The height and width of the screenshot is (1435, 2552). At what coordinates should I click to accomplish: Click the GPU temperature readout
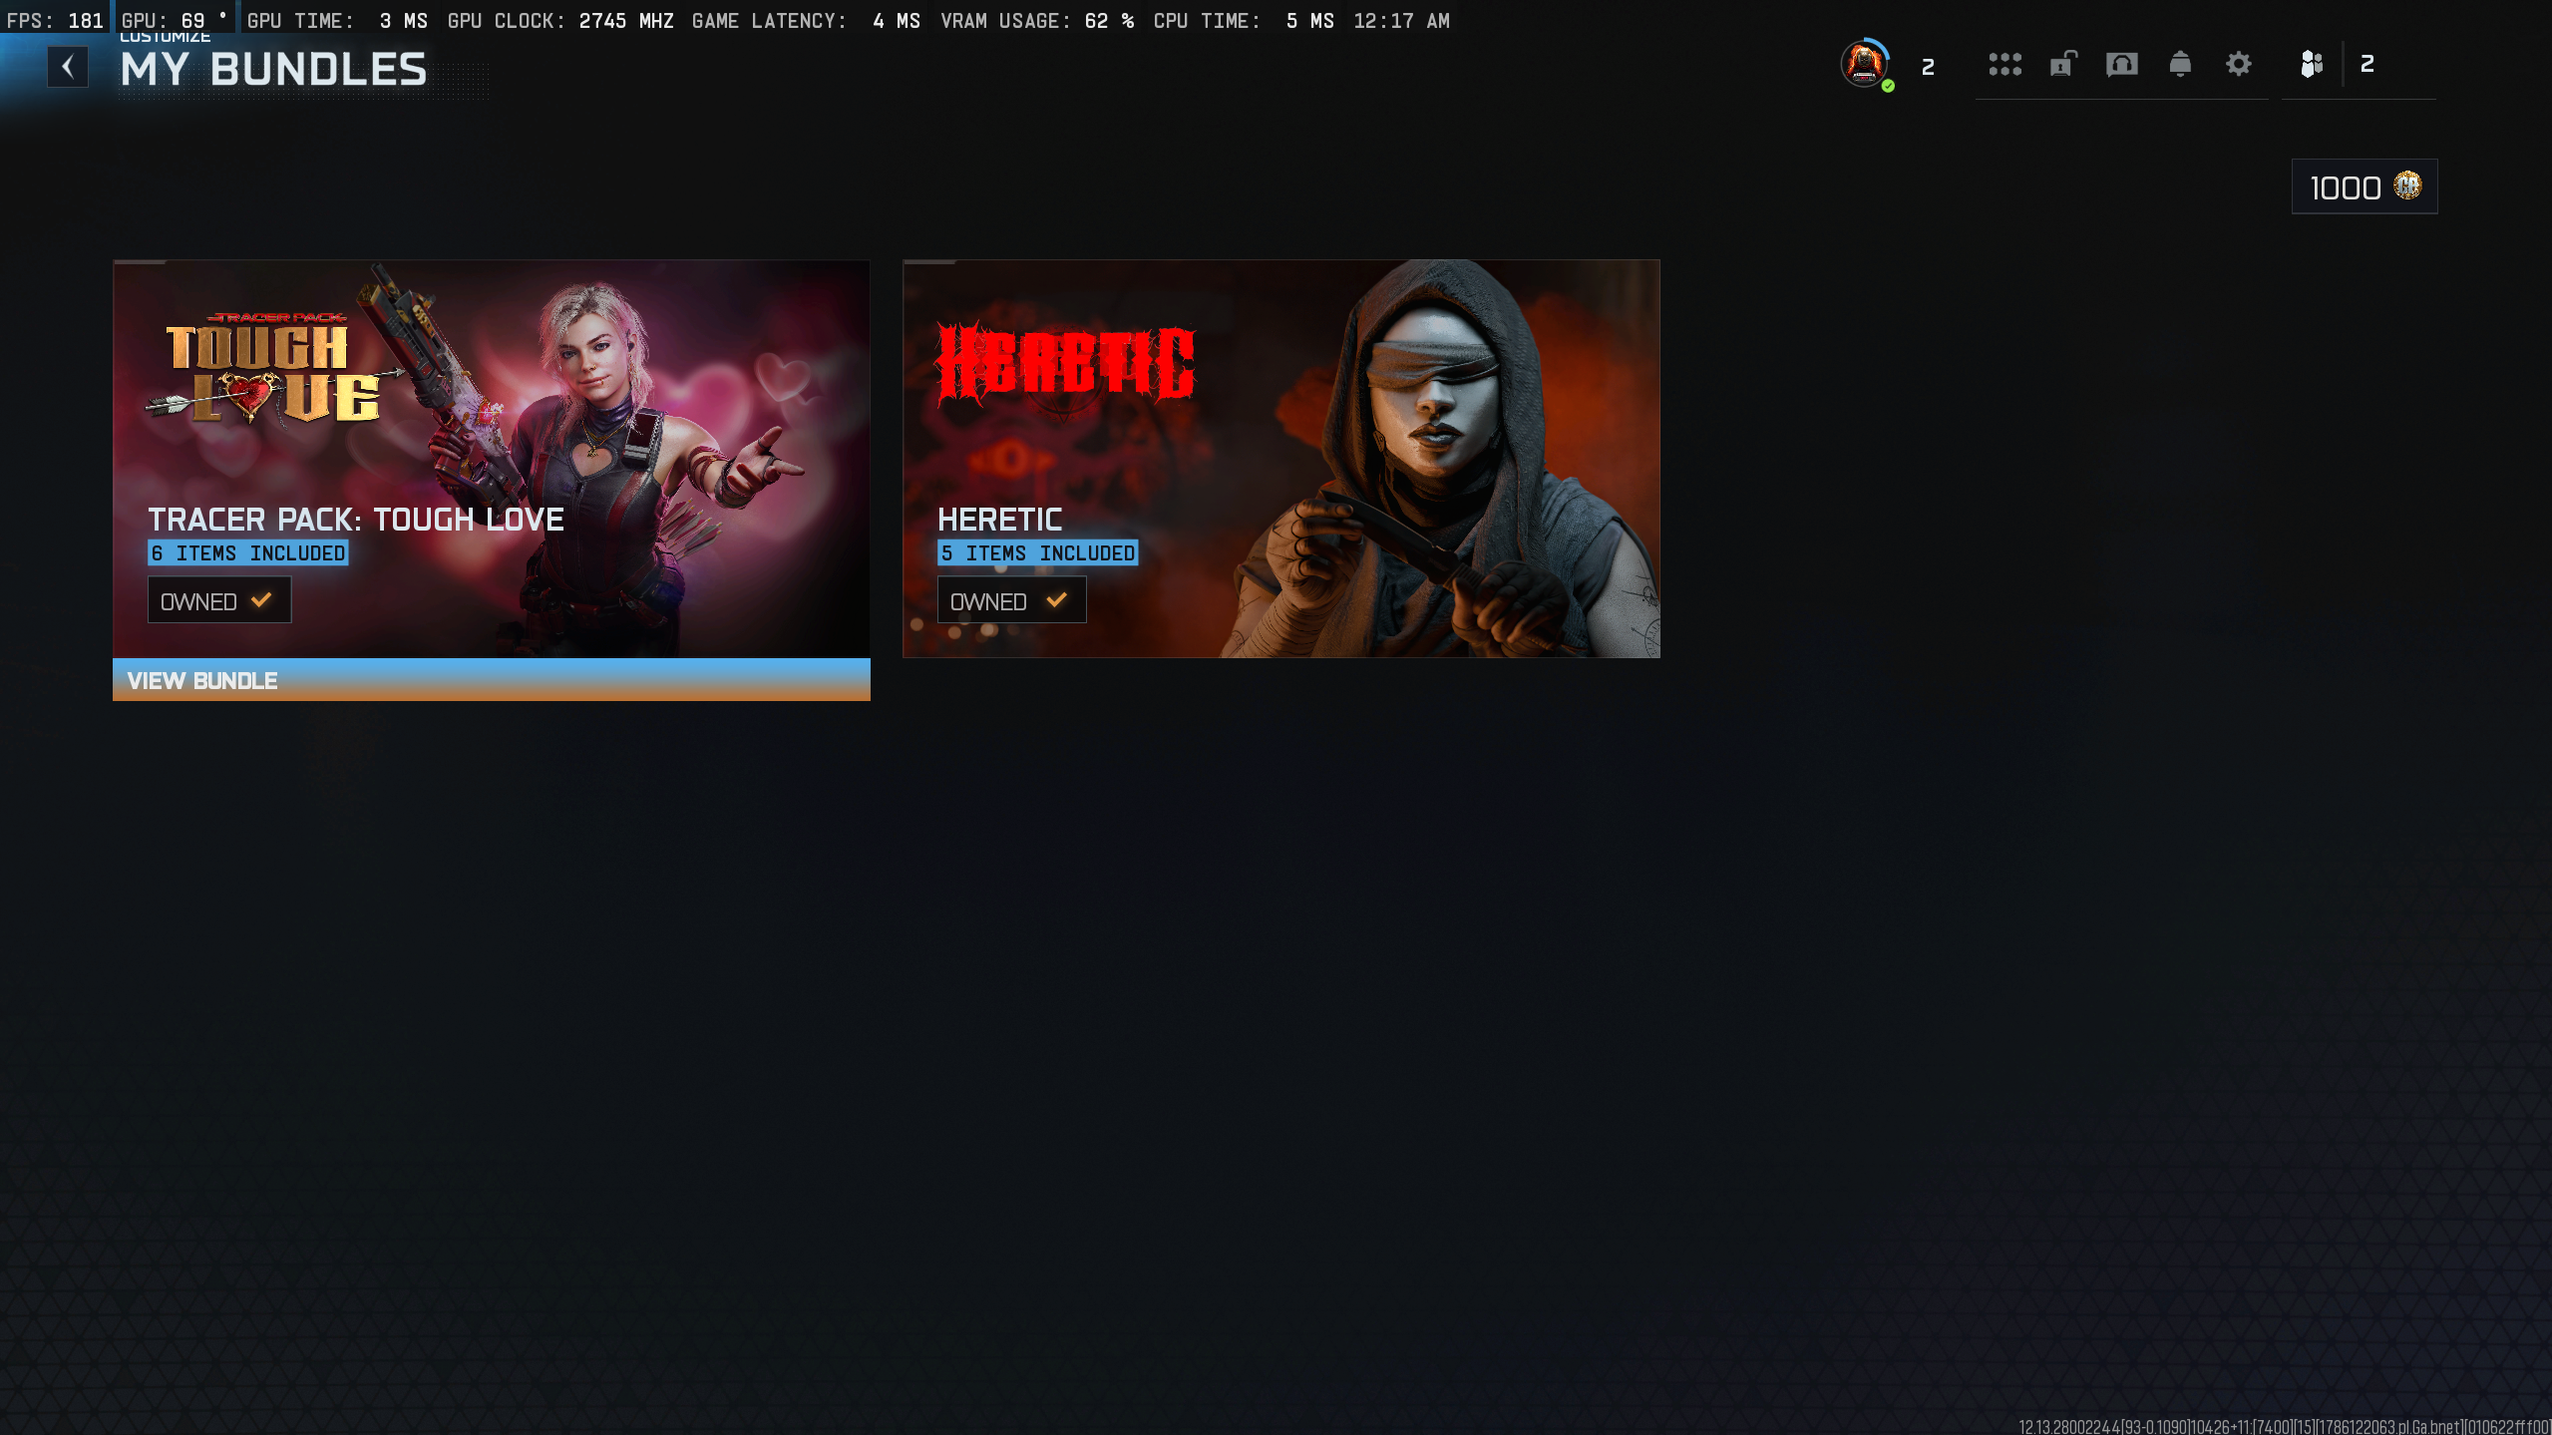point(175,21)
